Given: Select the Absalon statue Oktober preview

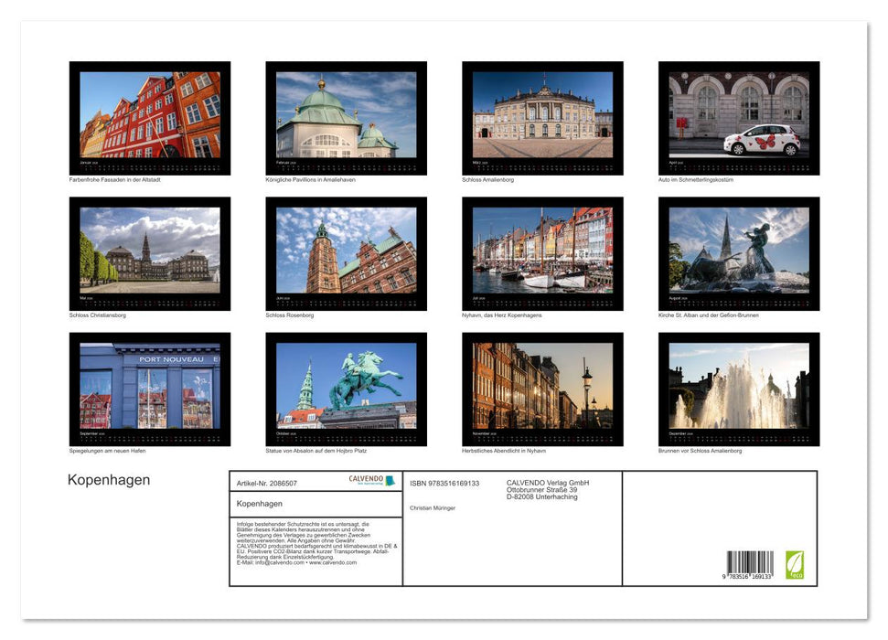Looking at the screenshot, I should click(342, 390).
